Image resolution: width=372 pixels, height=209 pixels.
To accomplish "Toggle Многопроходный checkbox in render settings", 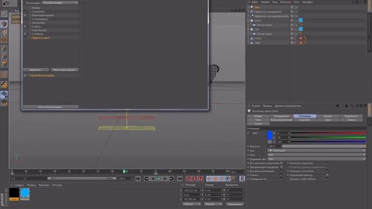I will (x=25, y=15).
